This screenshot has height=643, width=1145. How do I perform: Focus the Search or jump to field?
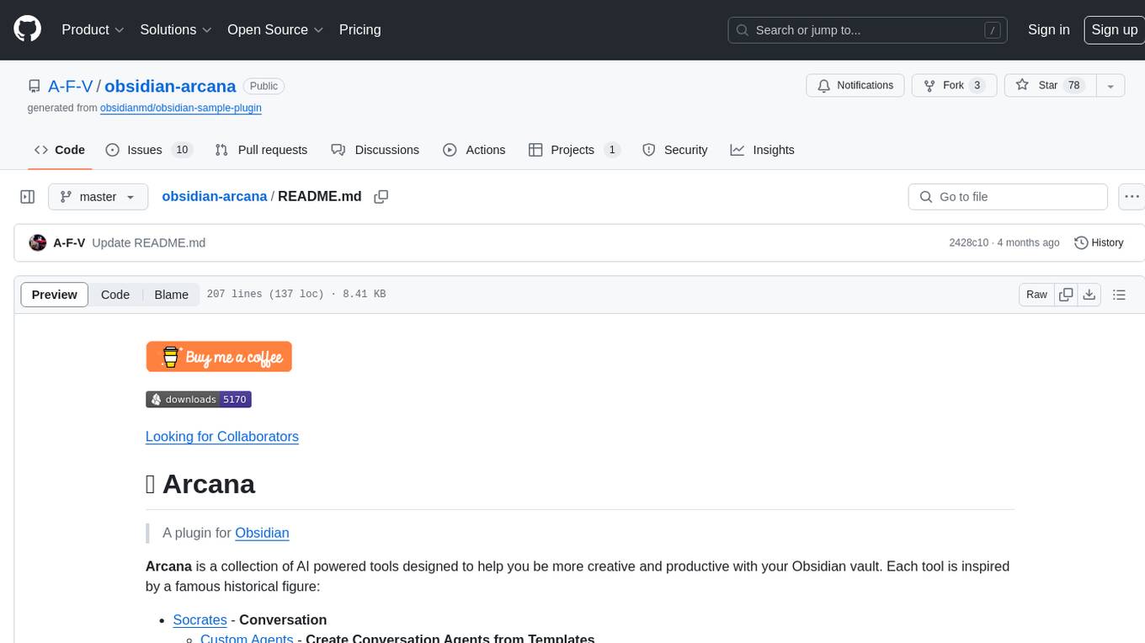[867, 30]
